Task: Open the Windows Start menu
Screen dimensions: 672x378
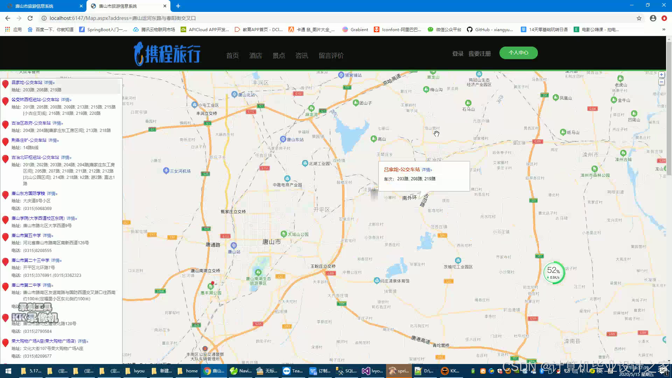Action: (8, 371)
